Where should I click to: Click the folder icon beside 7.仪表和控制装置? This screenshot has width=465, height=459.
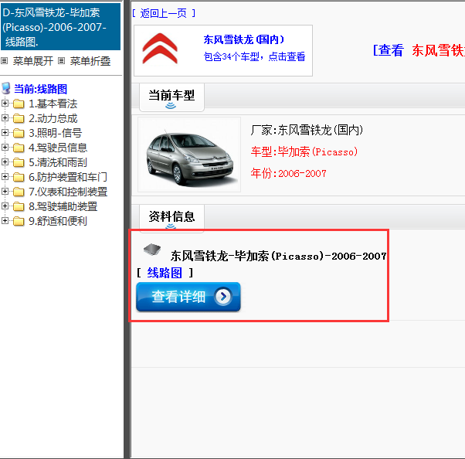click(19, 192)
